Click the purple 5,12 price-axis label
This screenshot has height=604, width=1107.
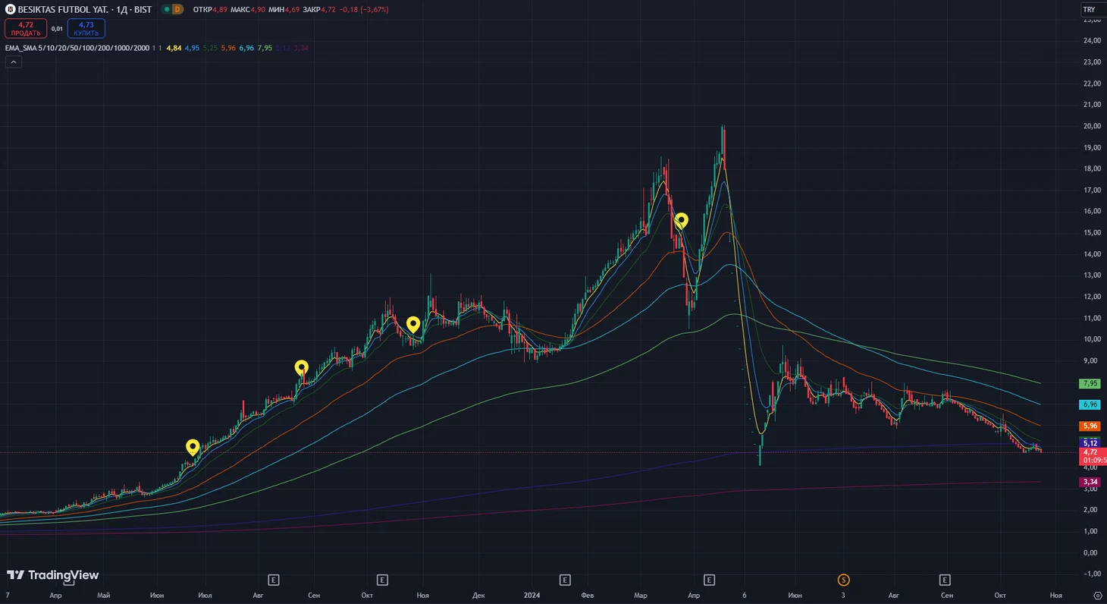pyautogui.click(x=1089, y=443)
